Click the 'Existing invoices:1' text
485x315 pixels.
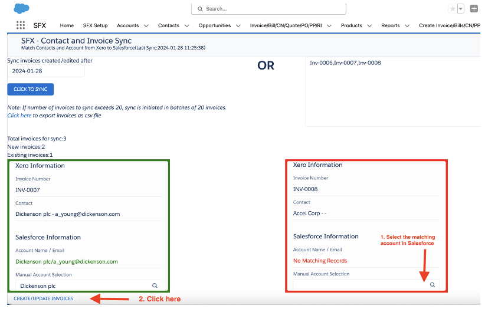click(30, 155)
